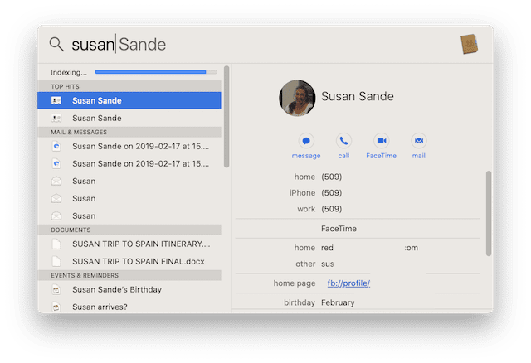Open the first Susan Sande 2019-02-17 message
Screen dimensions: 531x363
[139, 146]
